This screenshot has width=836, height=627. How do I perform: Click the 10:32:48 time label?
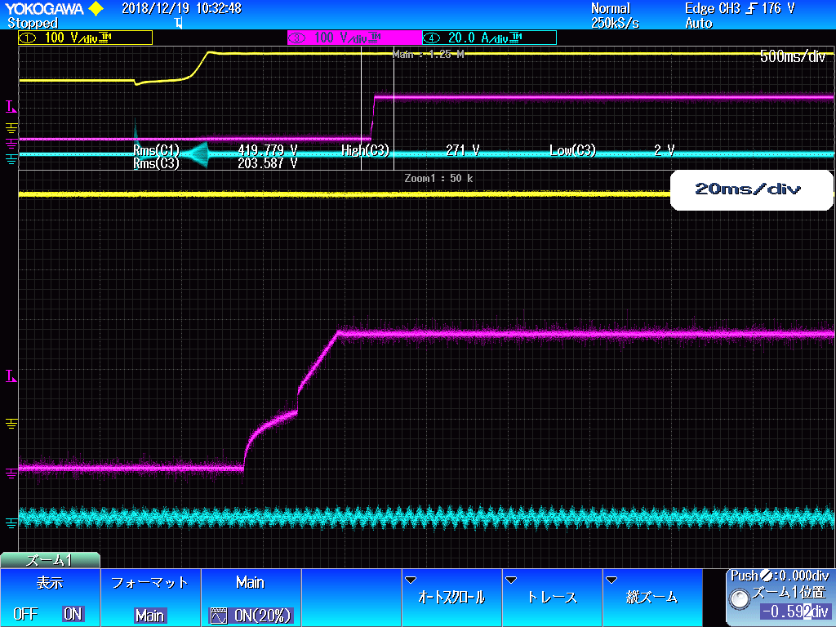pos(219,8)
